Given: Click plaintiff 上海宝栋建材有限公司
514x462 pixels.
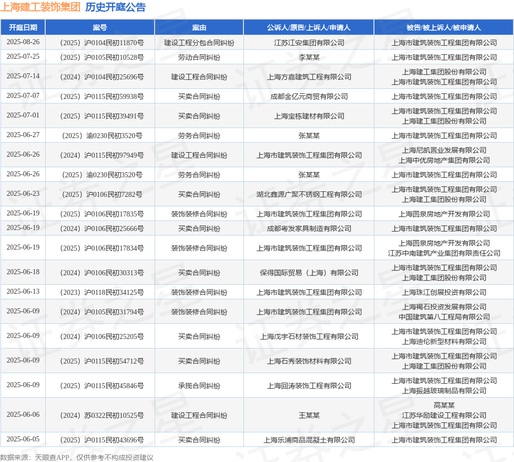Looking at the screenshot, I should 309,116.
